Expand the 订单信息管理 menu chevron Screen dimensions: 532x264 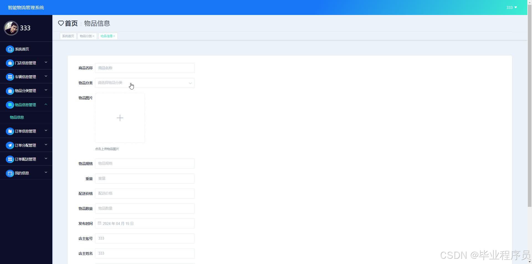(x=46, y=131)
